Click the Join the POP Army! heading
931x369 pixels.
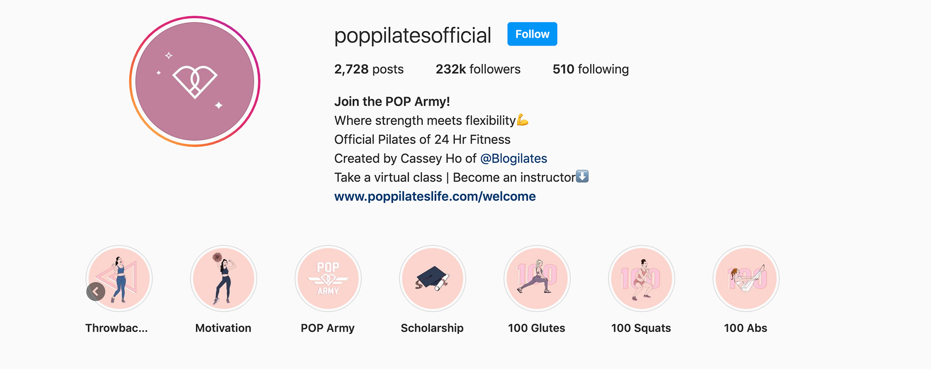pyautogui.click(x=392, y=101)
